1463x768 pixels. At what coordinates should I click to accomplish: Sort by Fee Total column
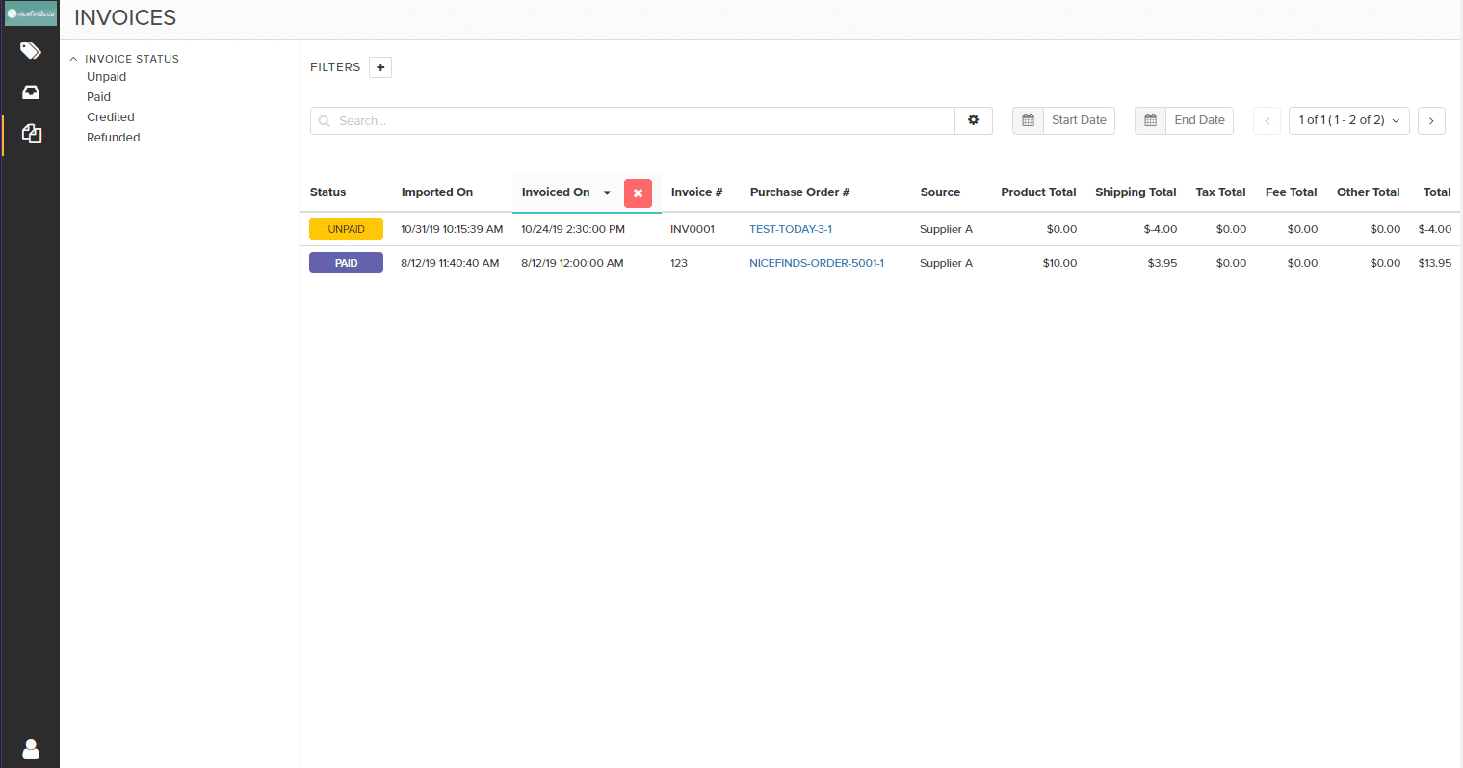pyautogui.click(x=1291, y=192)
